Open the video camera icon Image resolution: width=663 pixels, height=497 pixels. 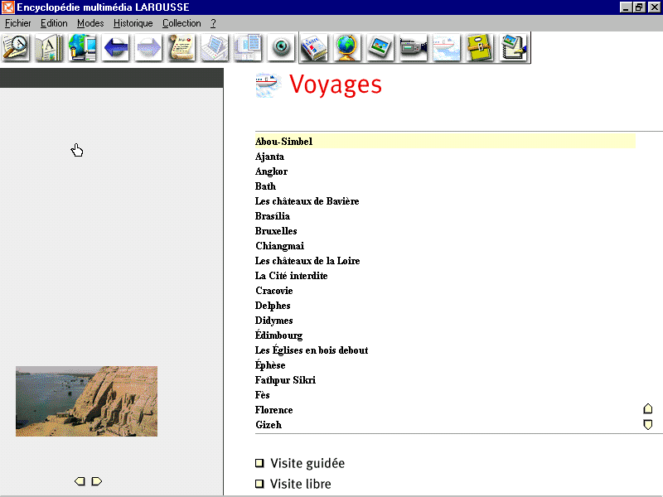413,47
